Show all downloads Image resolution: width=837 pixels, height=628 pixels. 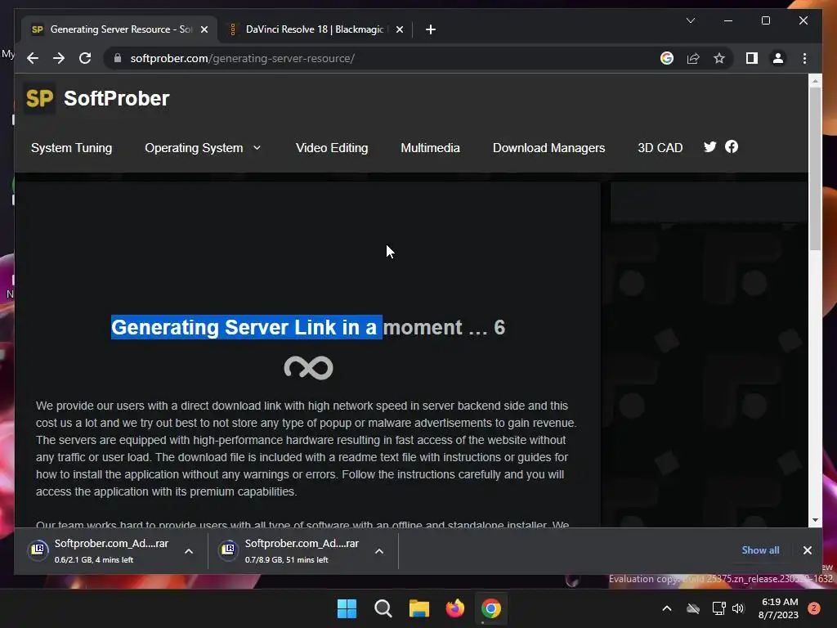click(760, 550)
